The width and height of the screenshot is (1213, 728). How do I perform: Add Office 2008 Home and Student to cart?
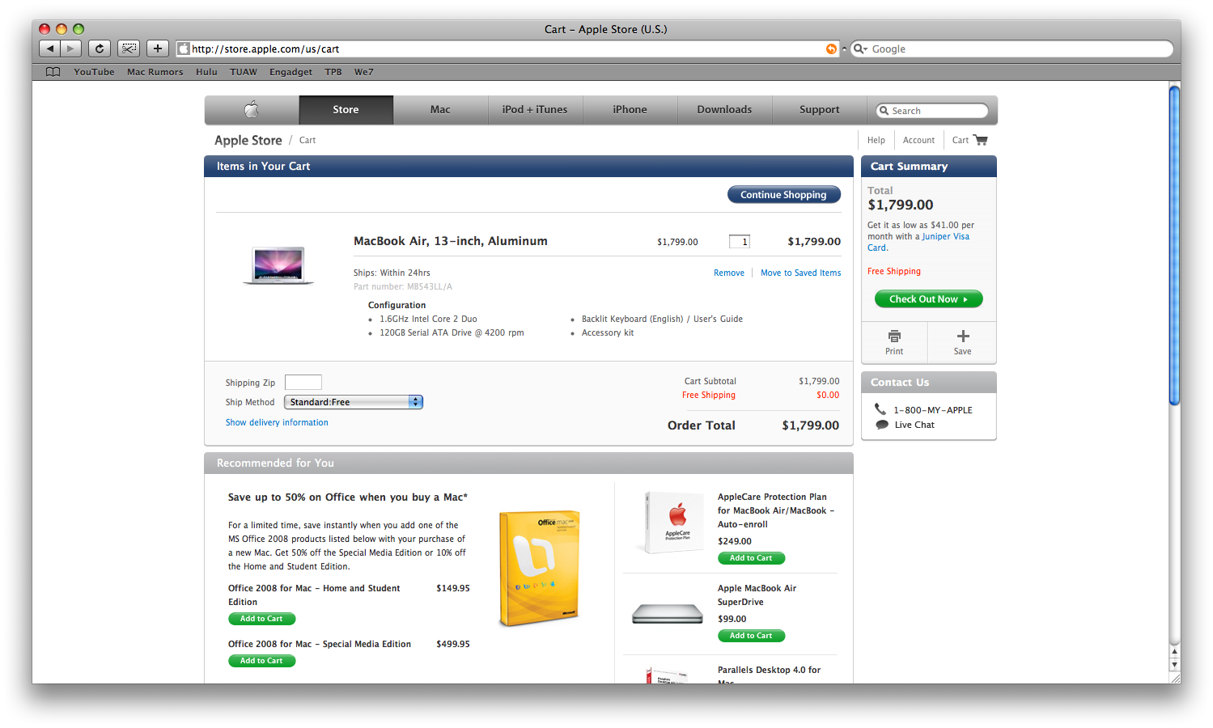tap(262, 619)
